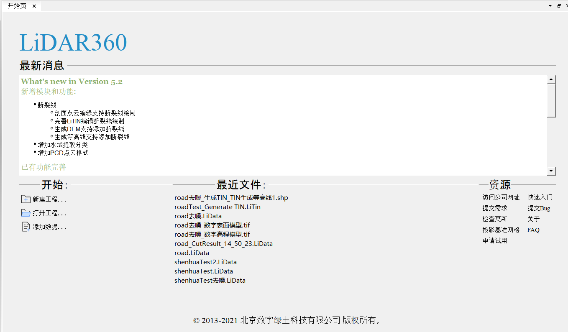Click 增加PCD点云格式 news item
Screen dimensions: 568x332
tap(63, 153)
